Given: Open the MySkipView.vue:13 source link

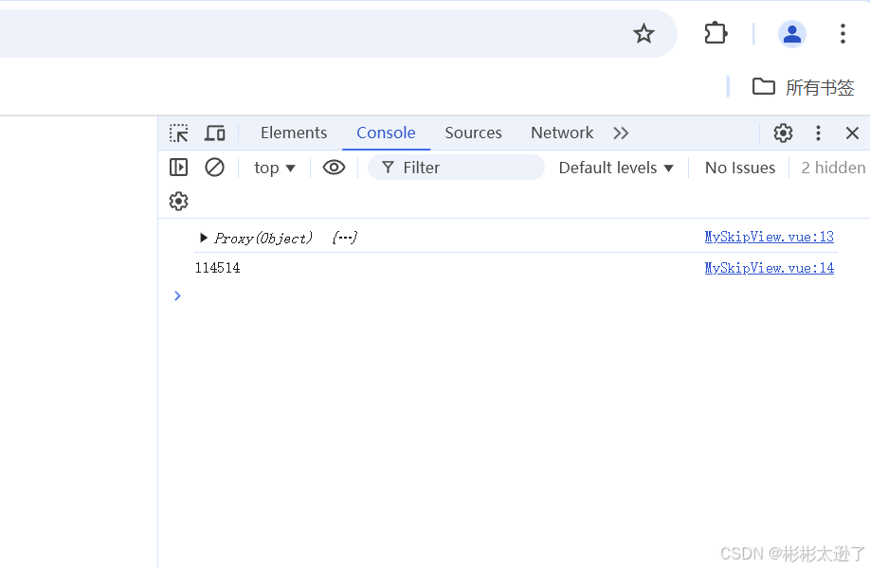Looking at the screenshot, I should [x=769, y=238].
